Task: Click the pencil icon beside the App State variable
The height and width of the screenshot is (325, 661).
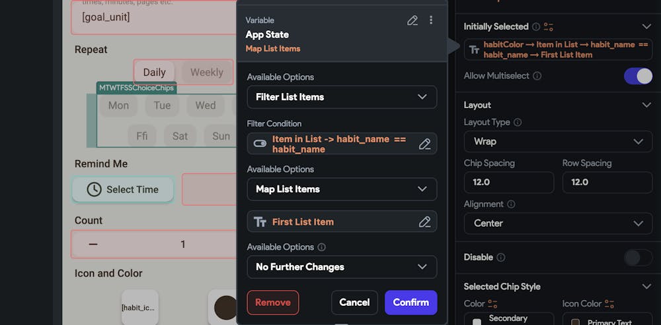Action: [412, 20]
